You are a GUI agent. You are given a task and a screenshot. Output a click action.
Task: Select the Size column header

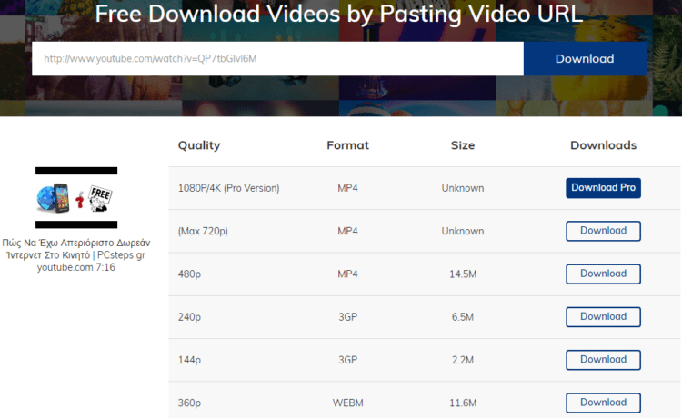pos(462,145)
